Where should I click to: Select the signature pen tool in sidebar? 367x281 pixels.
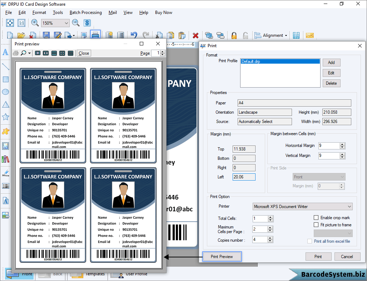[x=6, y=173]
